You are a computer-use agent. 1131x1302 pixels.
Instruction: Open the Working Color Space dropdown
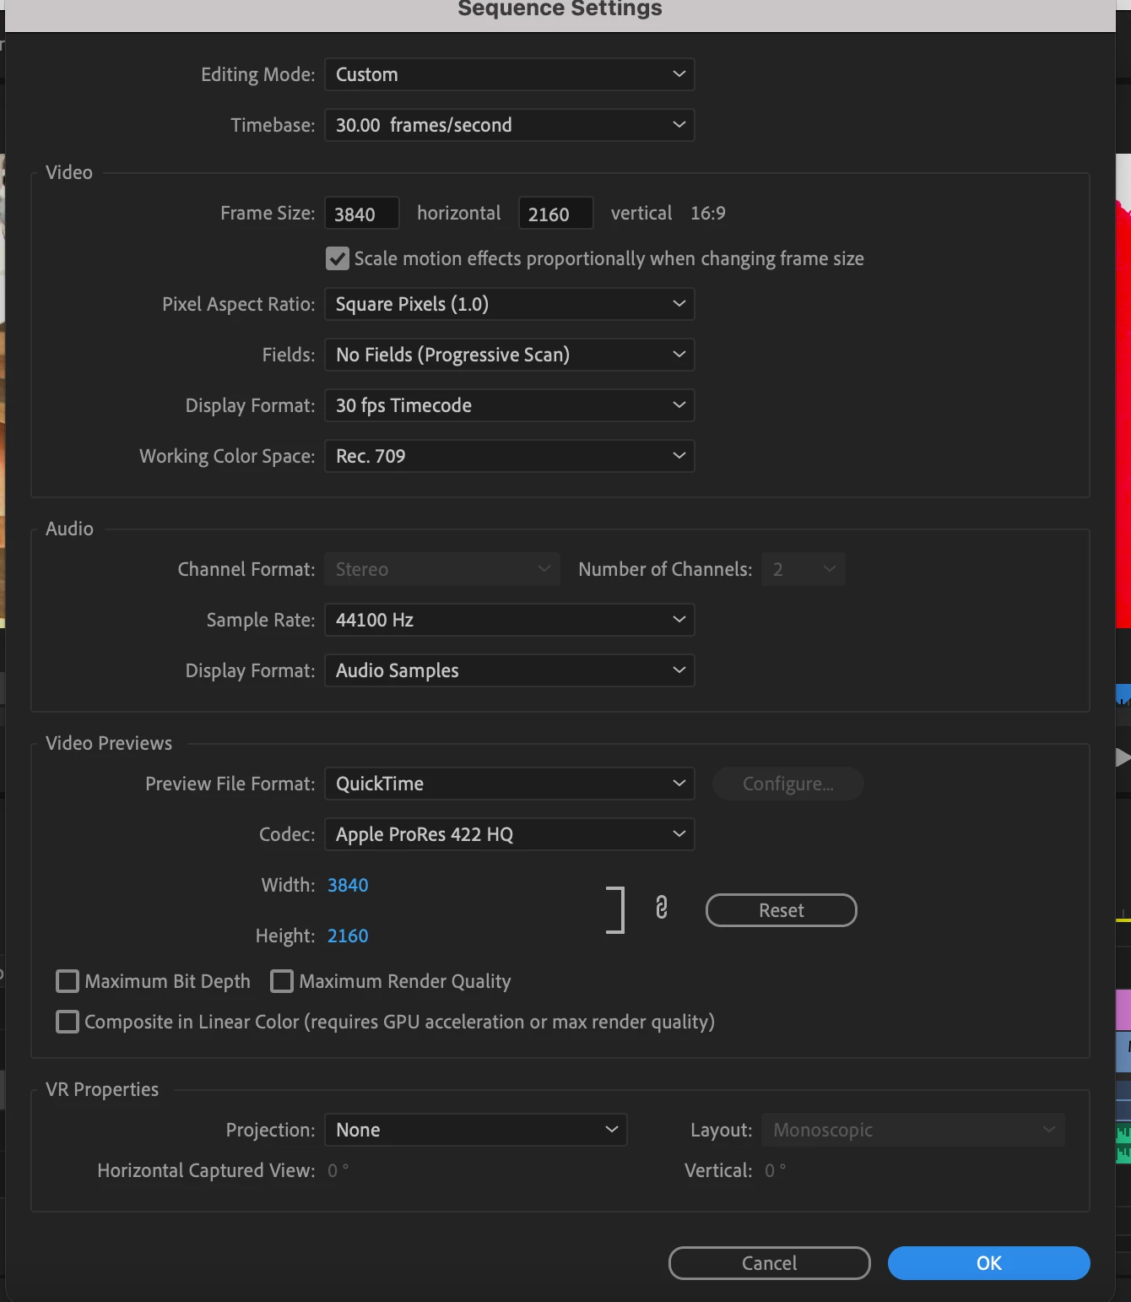(510, 456)
